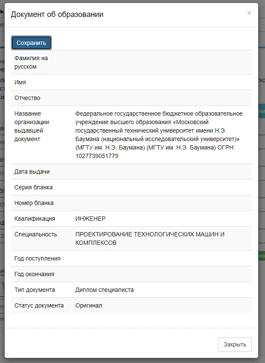265x363 pixels.
Task: Click the Фамилия на русском label
Action: pyautogui.click(x=31, y=62)
